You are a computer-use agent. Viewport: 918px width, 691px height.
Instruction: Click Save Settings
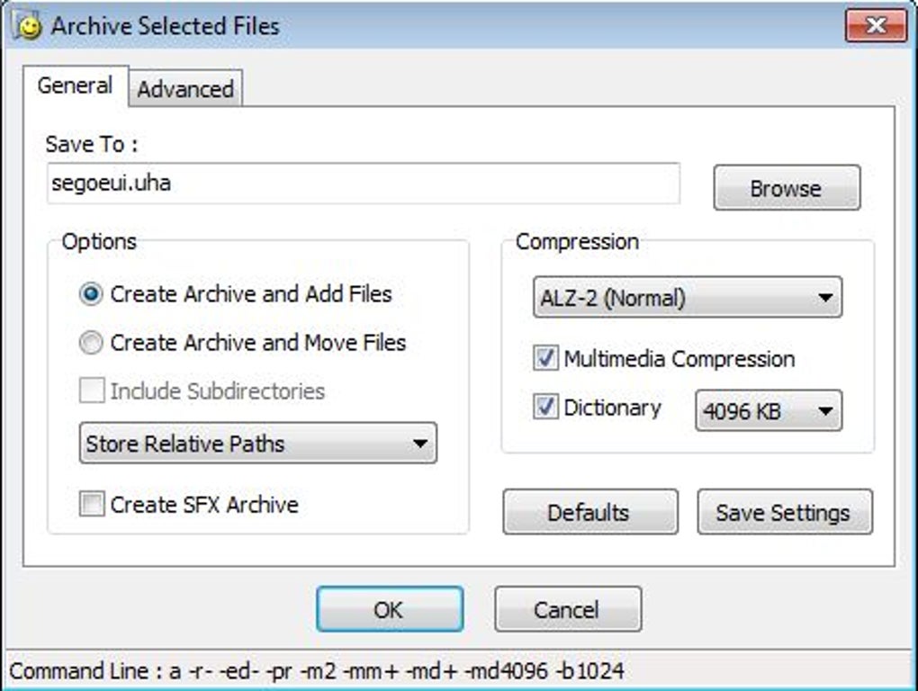[783, 512]
